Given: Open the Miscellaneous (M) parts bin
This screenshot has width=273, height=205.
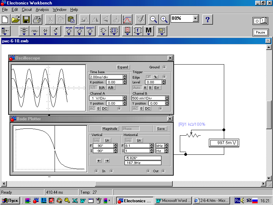Looking at the screenshot, I should click(x=148, y=31).
